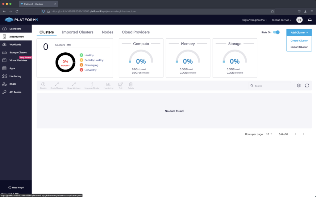Click the notifications tray icon in header
This screenshot has width=316, height=197.
tap(310, 20)
